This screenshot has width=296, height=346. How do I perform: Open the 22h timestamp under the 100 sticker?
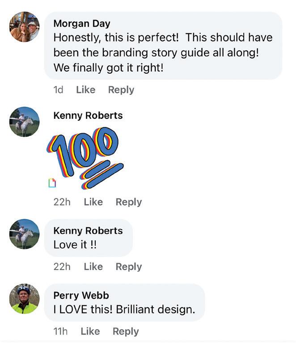pos(62,202)
